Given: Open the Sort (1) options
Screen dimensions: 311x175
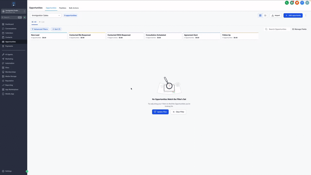Looking at the screenshot, I should (x=56, y=29).
